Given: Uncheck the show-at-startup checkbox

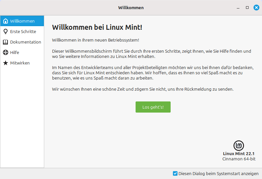Looking at the screenshot, I should pyautogui.click(x=175, y=173).
